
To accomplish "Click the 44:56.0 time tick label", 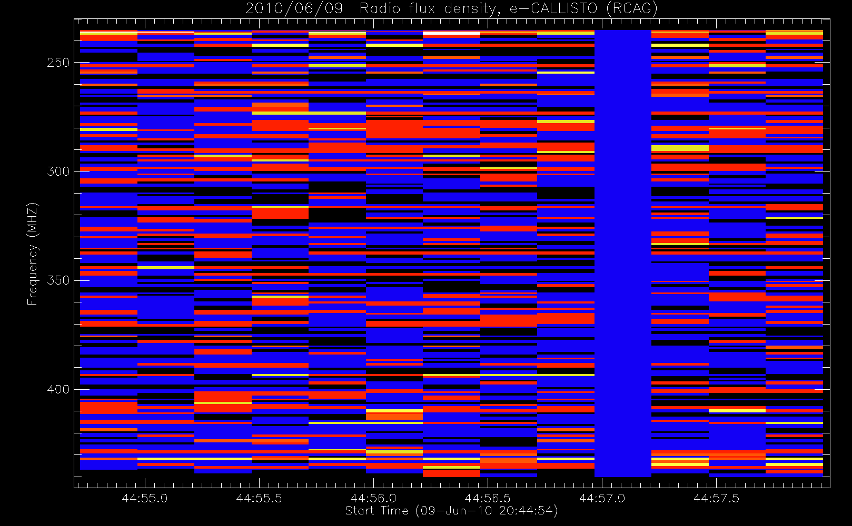I will [373, 498].
